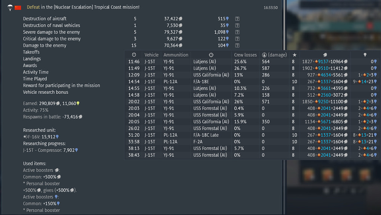Image resolution: width=381 pixels, height=215 pixels.
Task: Open help for Destruction of naval vehicles
Action: pos(237,25)
